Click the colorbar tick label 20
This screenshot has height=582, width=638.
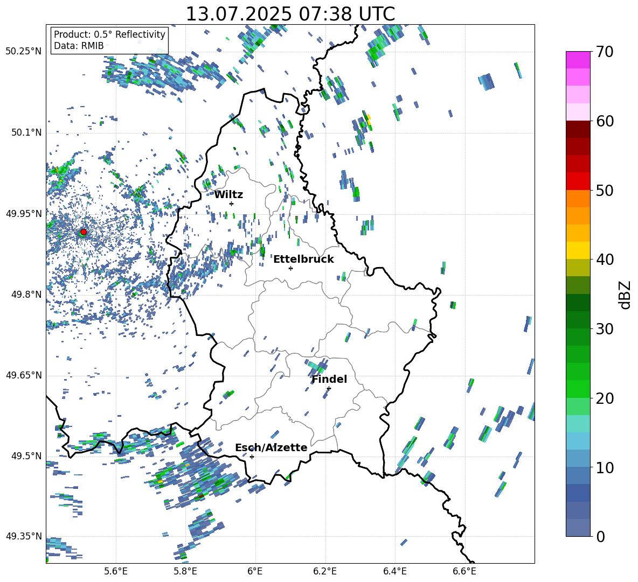click(605, 398)
